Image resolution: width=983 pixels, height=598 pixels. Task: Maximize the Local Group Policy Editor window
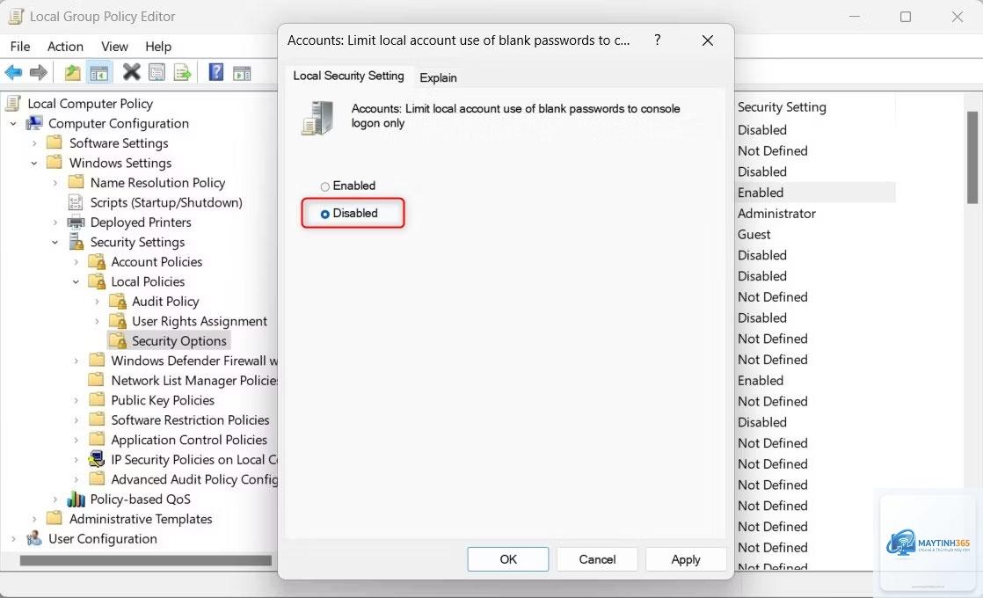[x=906, y=17]
